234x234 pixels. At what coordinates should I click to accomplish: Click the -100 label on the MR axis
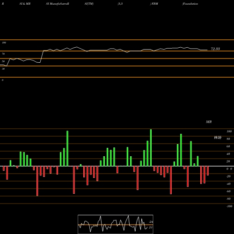[229, 206]
